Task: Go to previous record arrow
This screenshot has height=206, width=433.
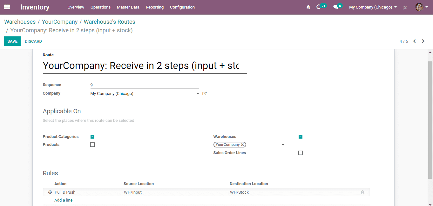Action: pyautogui.click(x=415, y=41)
